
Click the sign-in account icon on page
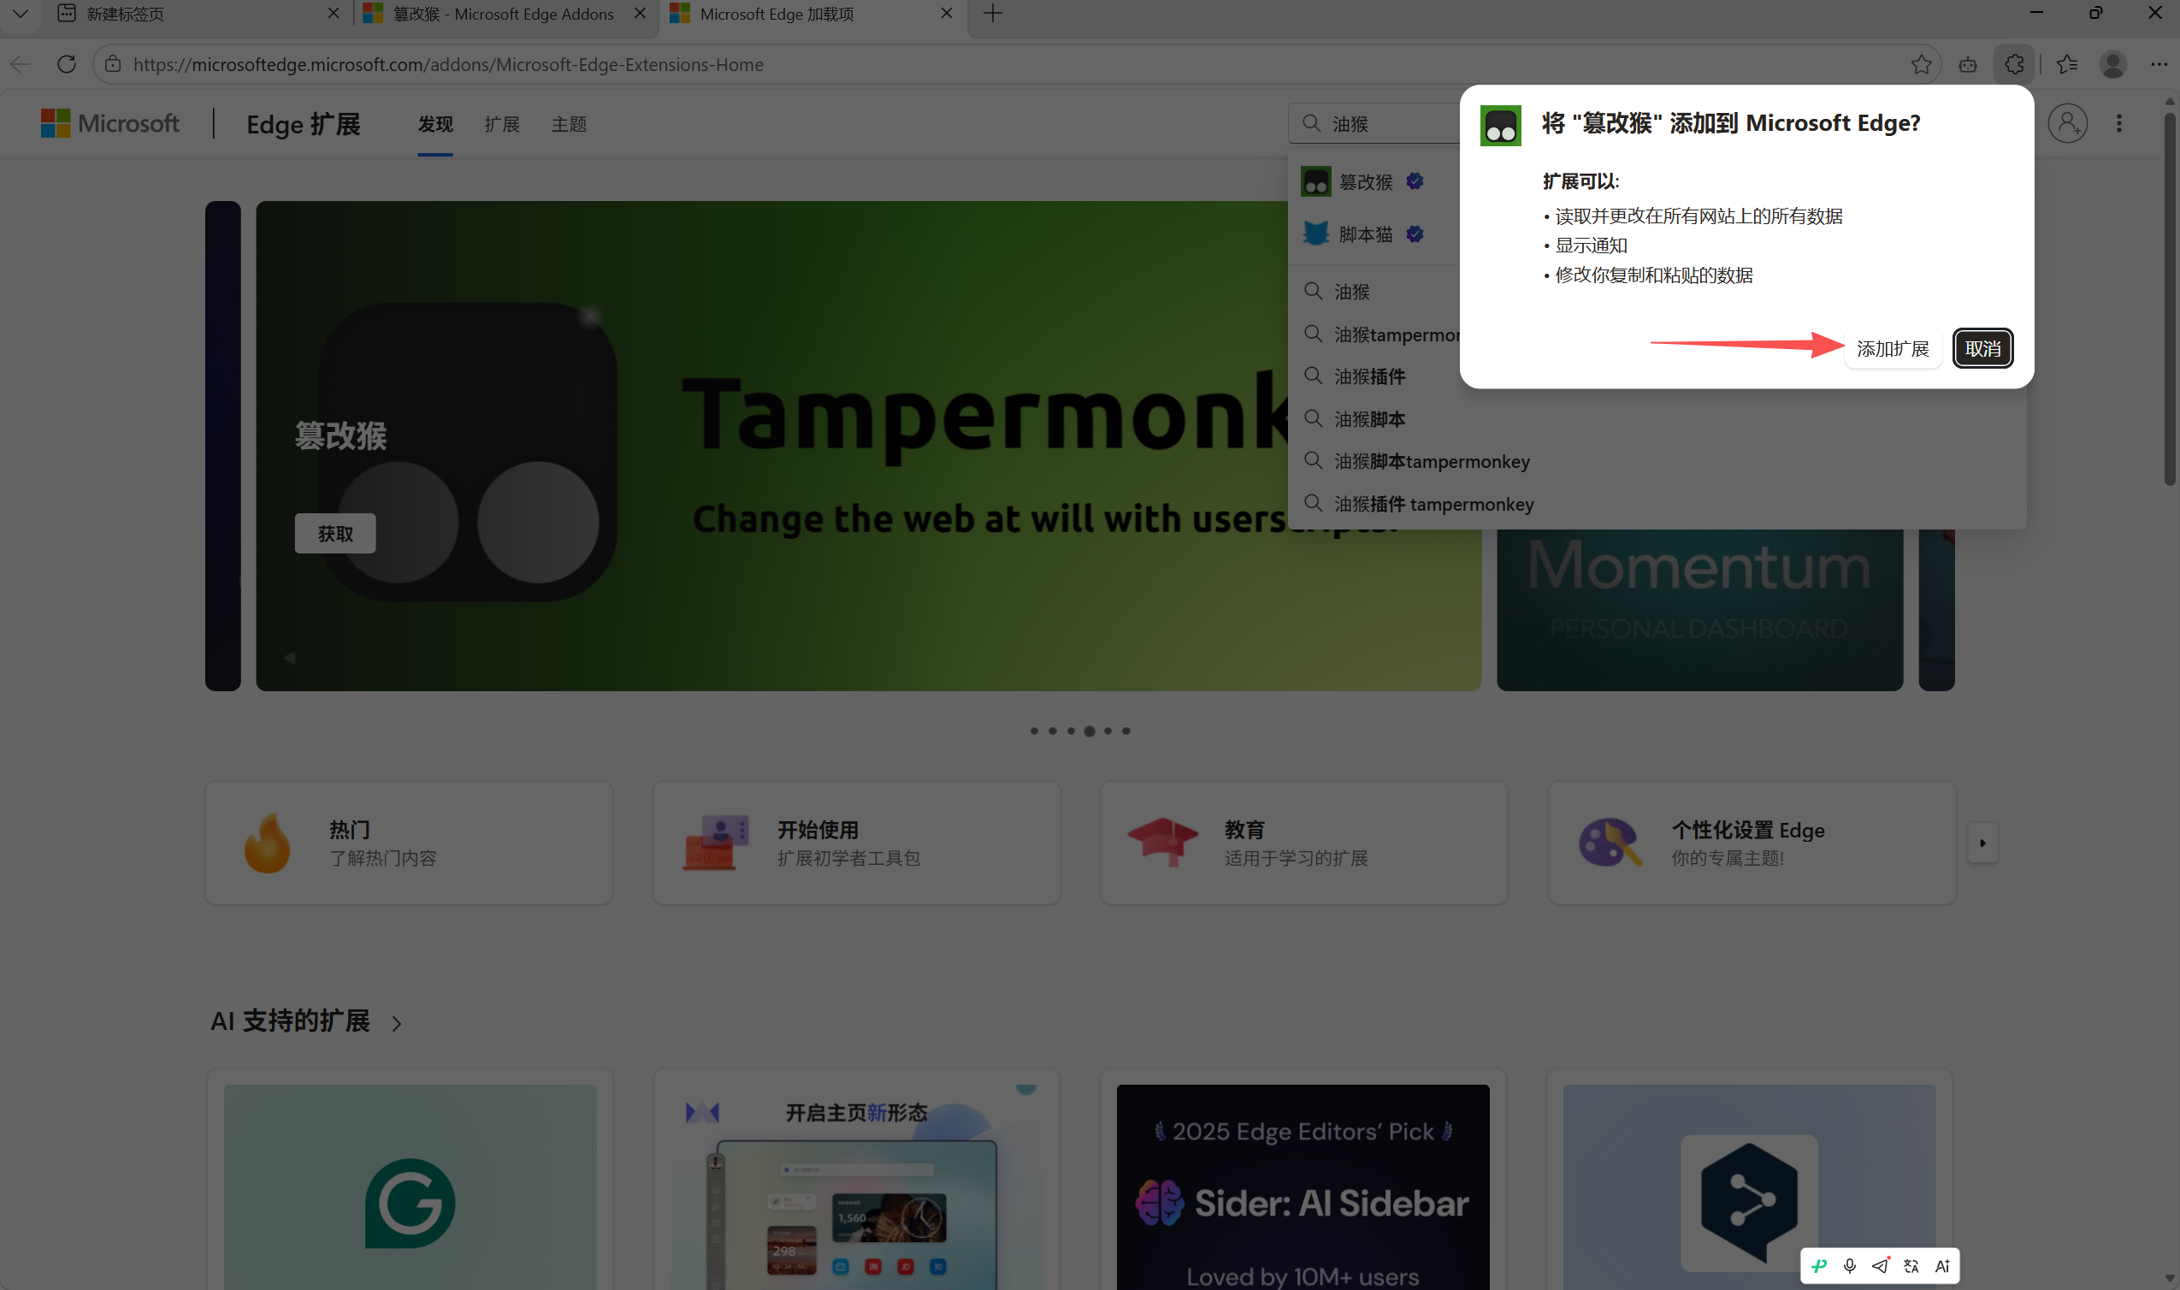point(2067,124)
